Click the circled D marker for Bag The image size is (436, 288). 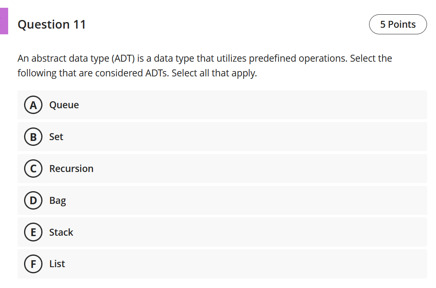point(33,200)
